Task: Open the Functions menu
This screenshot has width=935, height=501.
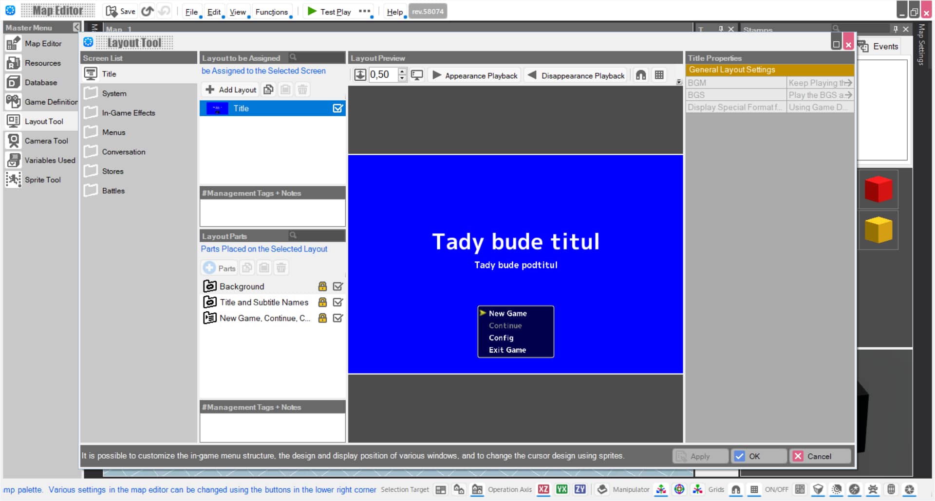Action: click(272, 12)
